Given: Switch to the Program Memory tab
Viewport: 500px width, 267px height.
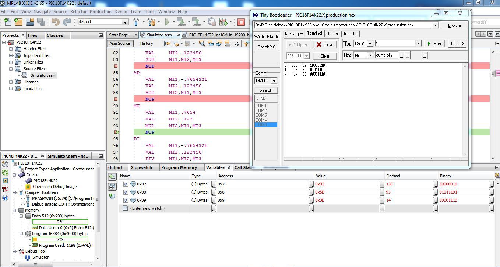Looking at the screenshot, I should tap(179, 167).
